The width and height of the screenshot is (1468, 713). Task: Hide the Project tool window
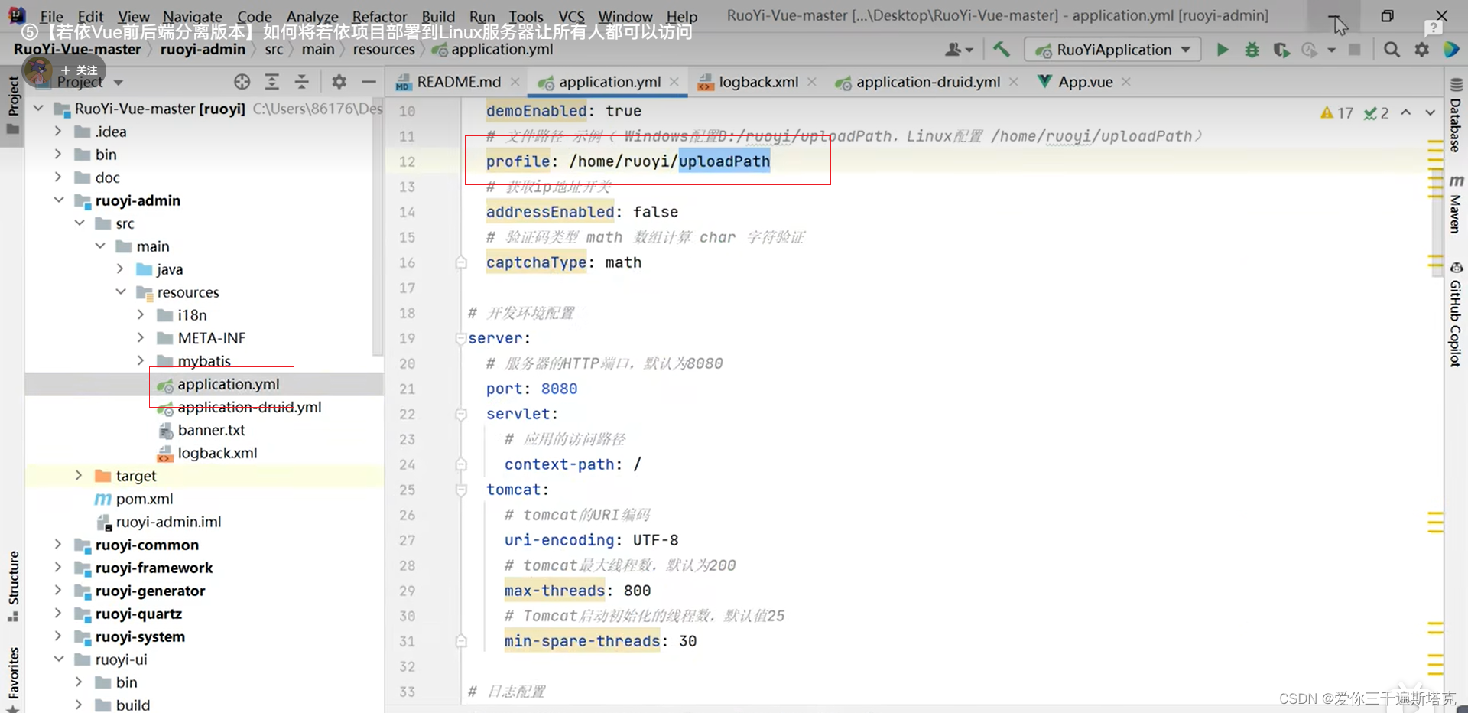[369, 82]
